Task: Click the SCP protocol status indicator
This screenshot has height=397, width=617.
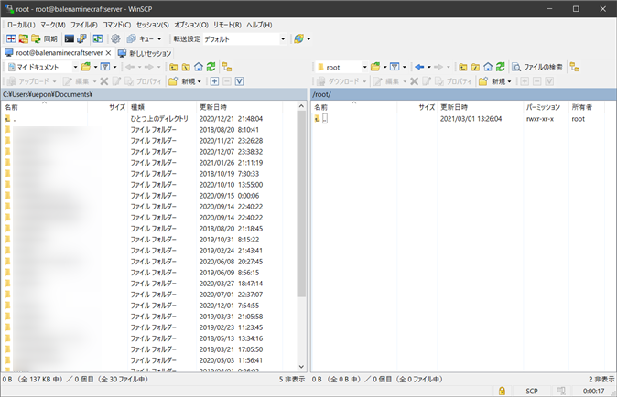Action: pyautogui.click(x=532, y=391)
